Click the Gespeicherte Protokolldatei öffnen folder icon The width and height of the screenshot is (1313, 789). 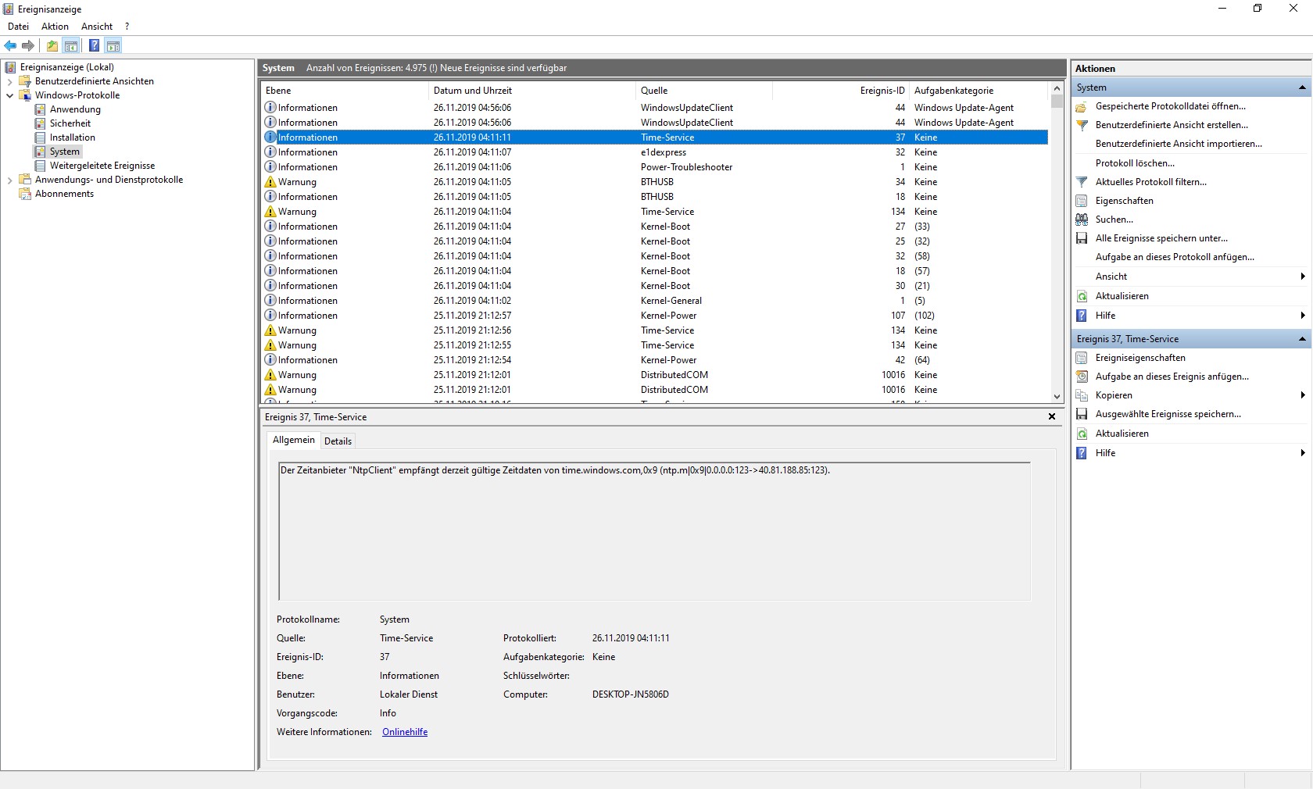[x=1082, y=106]
